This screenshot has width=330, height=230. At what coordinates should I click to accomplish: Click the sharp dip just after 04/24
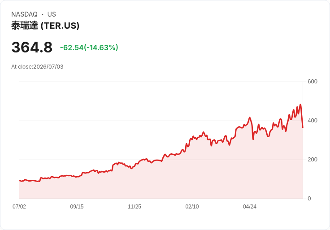(253, 139)
